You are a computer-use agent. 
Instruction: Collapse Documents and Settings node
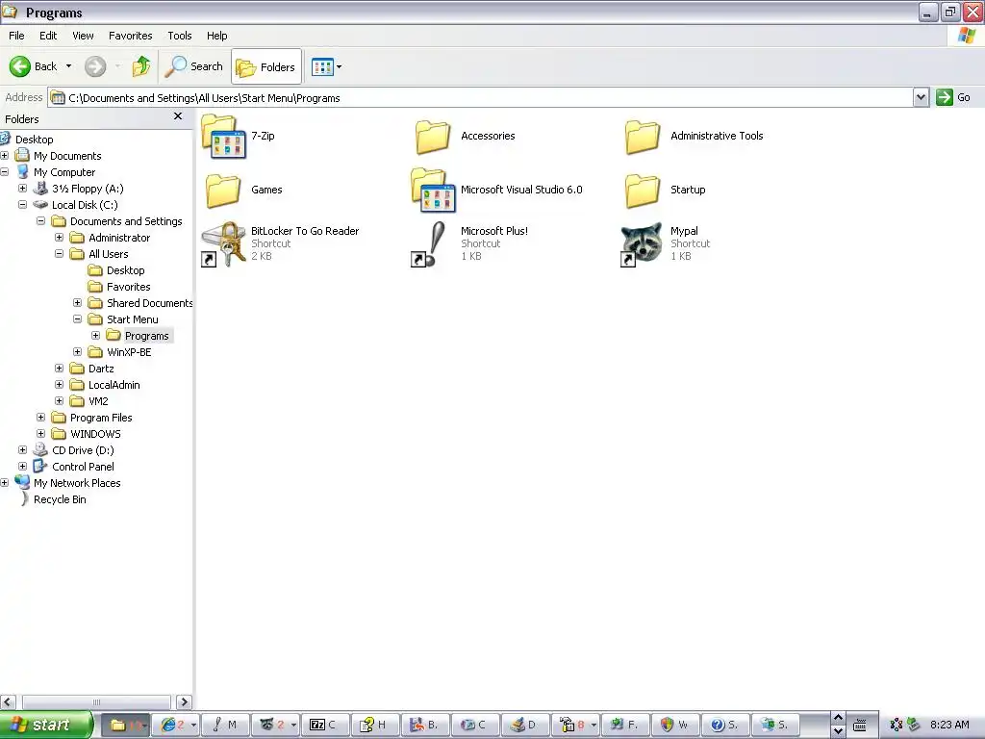click(40, 220)
